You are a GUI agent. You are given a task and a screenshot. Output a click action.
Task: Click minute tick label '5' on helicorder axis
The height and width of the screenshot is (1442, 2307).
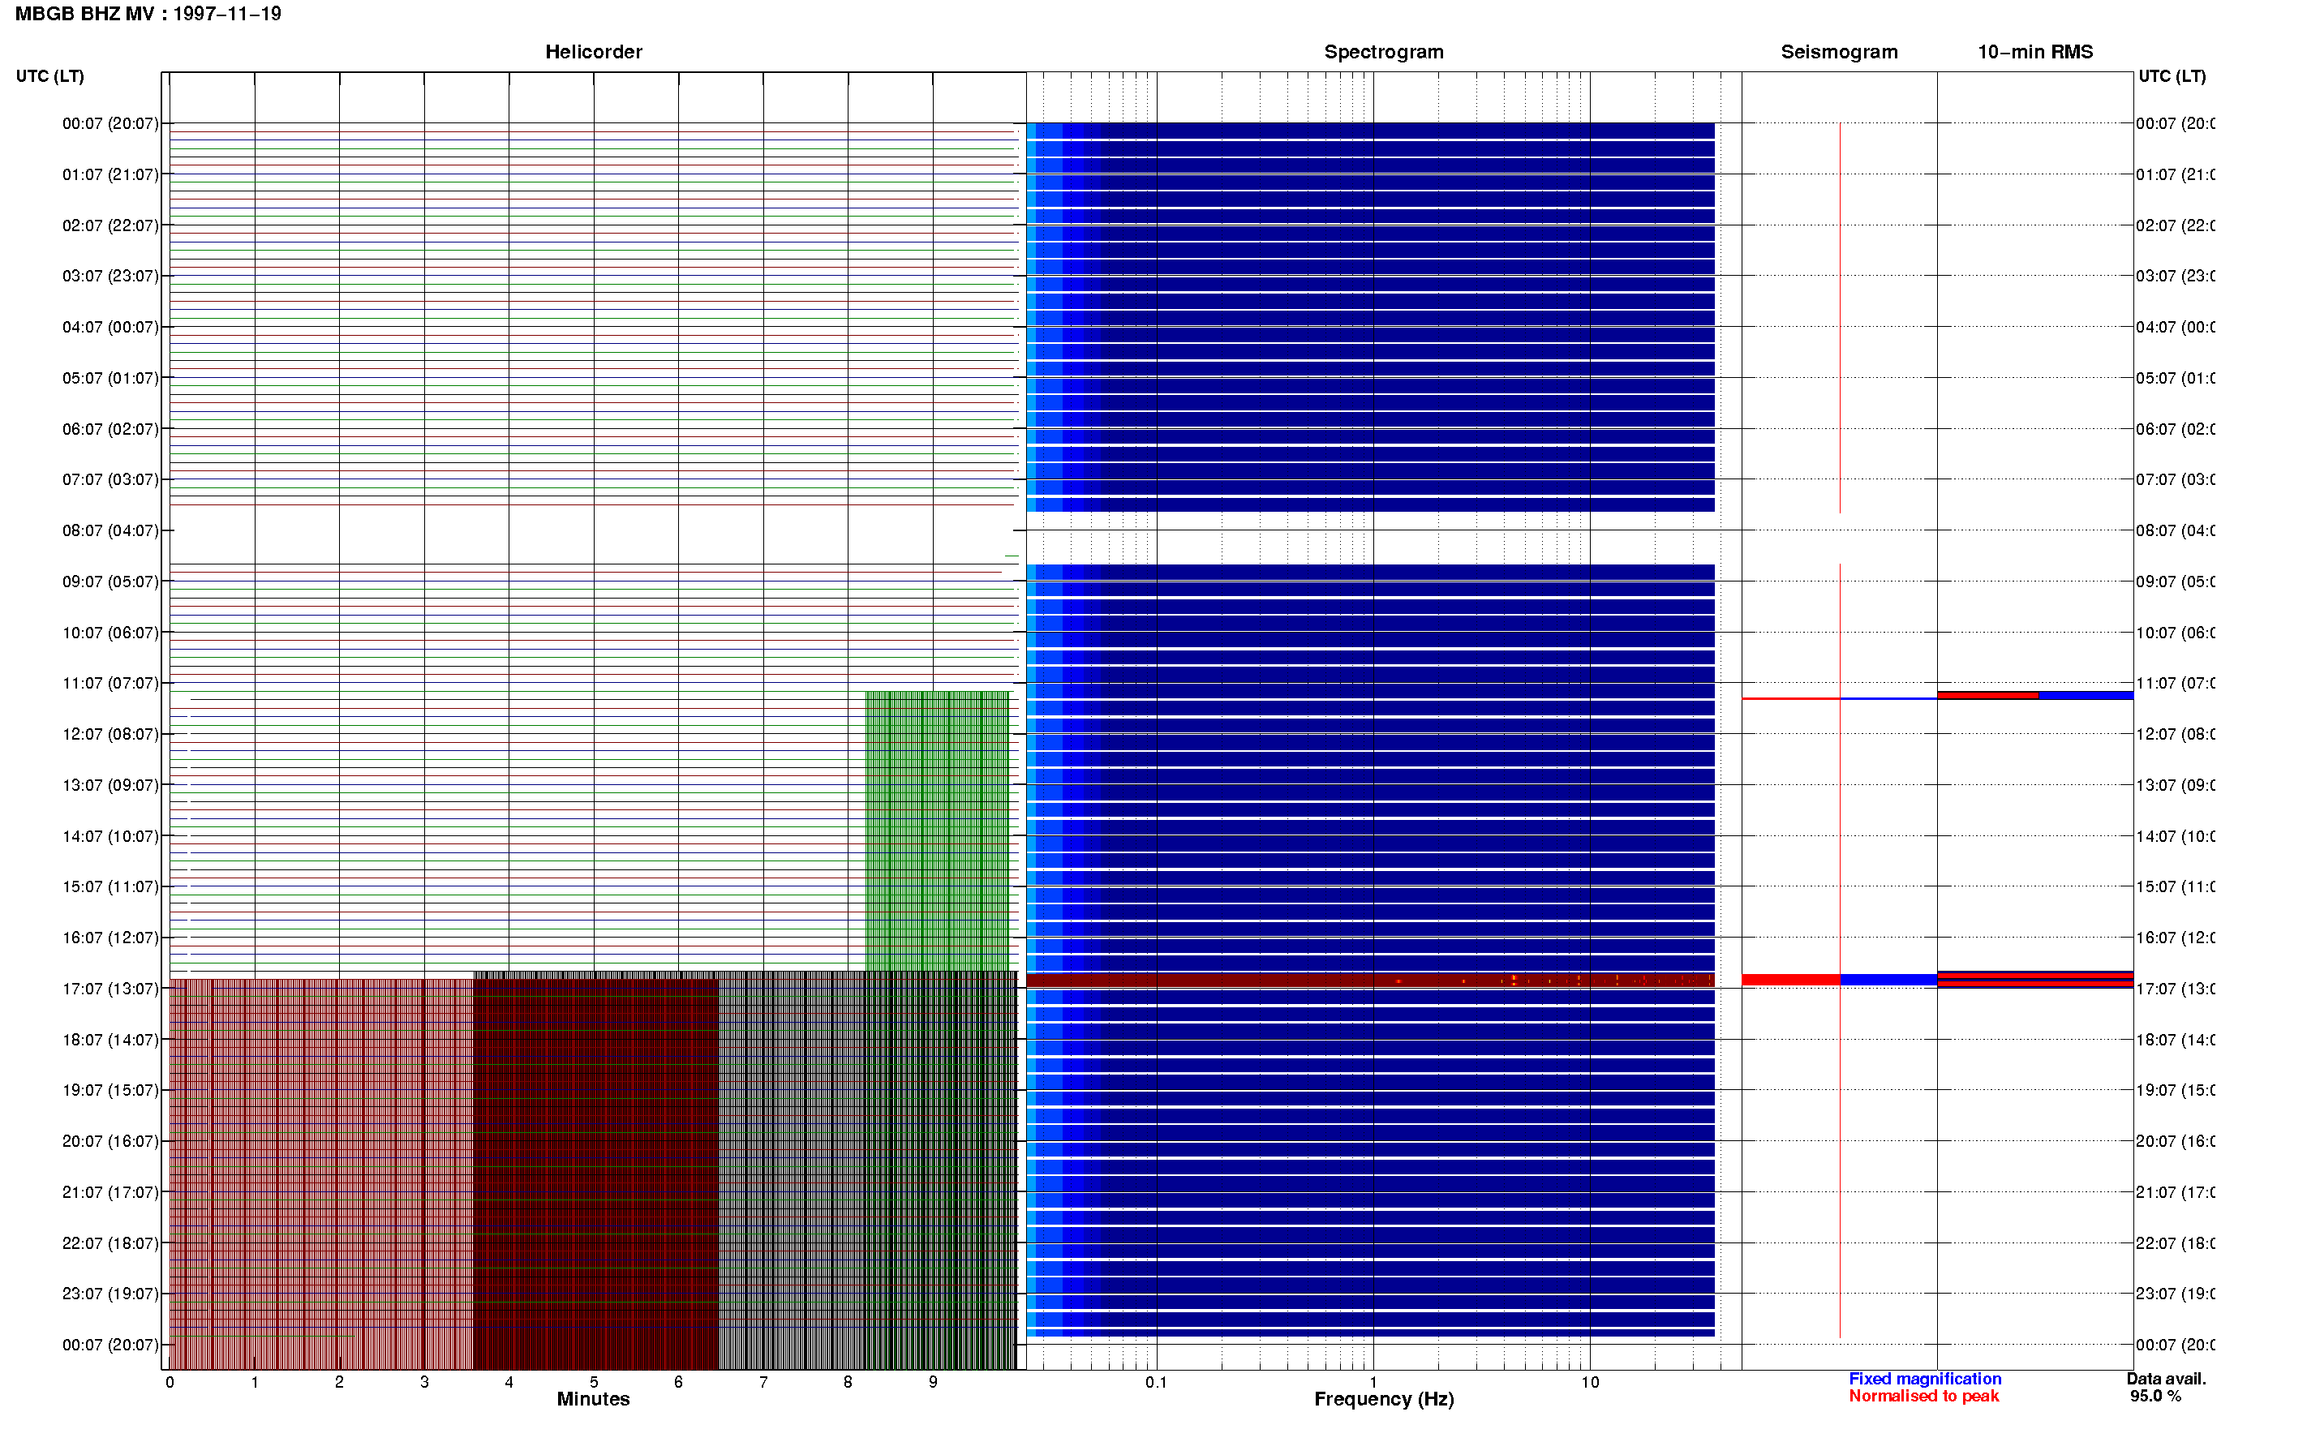pyautogui.click(x=594, y=1382)
